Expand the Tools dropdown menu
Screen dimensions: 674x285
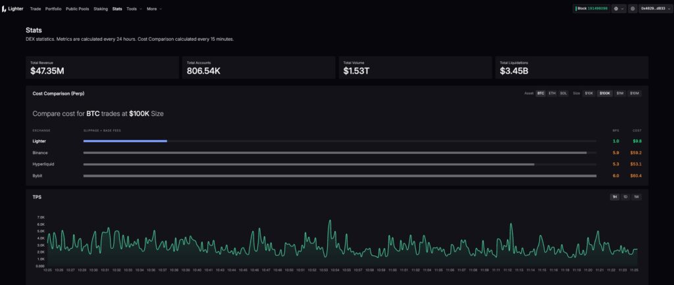(x=134, y=9)
